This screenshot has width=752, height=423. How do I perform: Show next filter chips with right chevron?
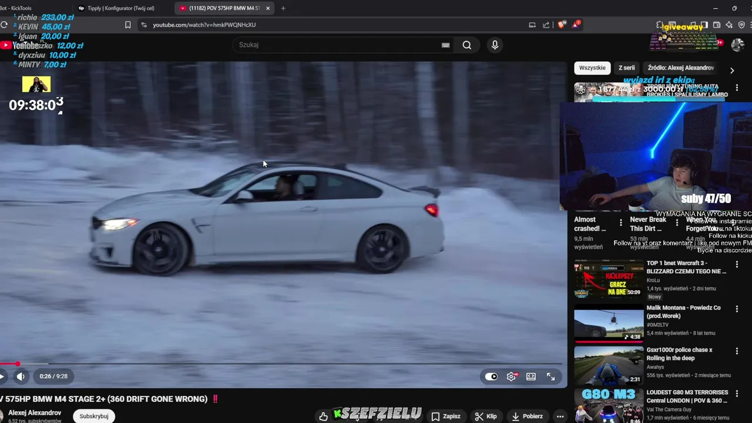[x=732, y=70]
